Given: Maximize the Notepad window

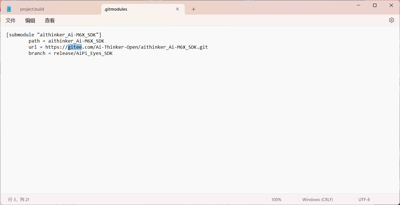Looking at the screenshot, I should tap(375, 5).
